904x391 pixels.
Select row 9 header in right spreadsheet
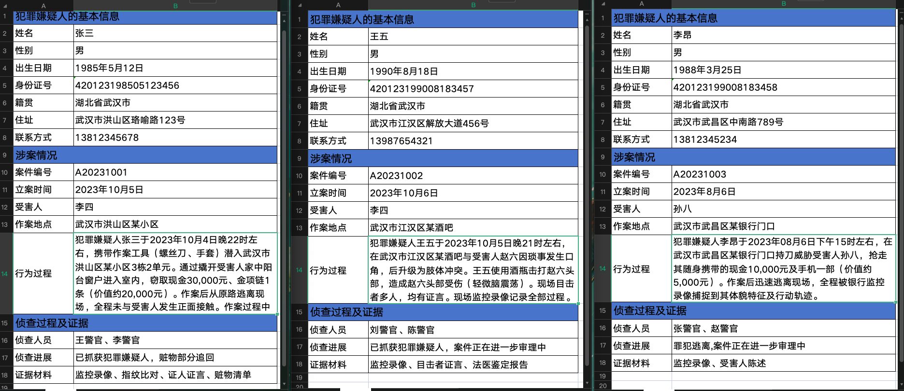[x=603, y=157]
